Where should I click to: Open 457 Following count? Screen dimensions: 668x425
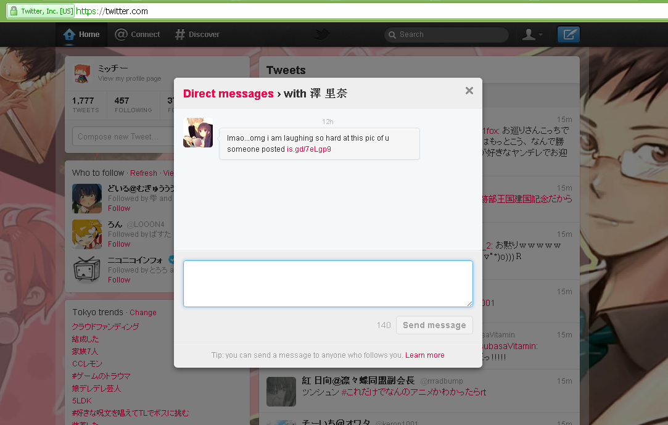133,104
